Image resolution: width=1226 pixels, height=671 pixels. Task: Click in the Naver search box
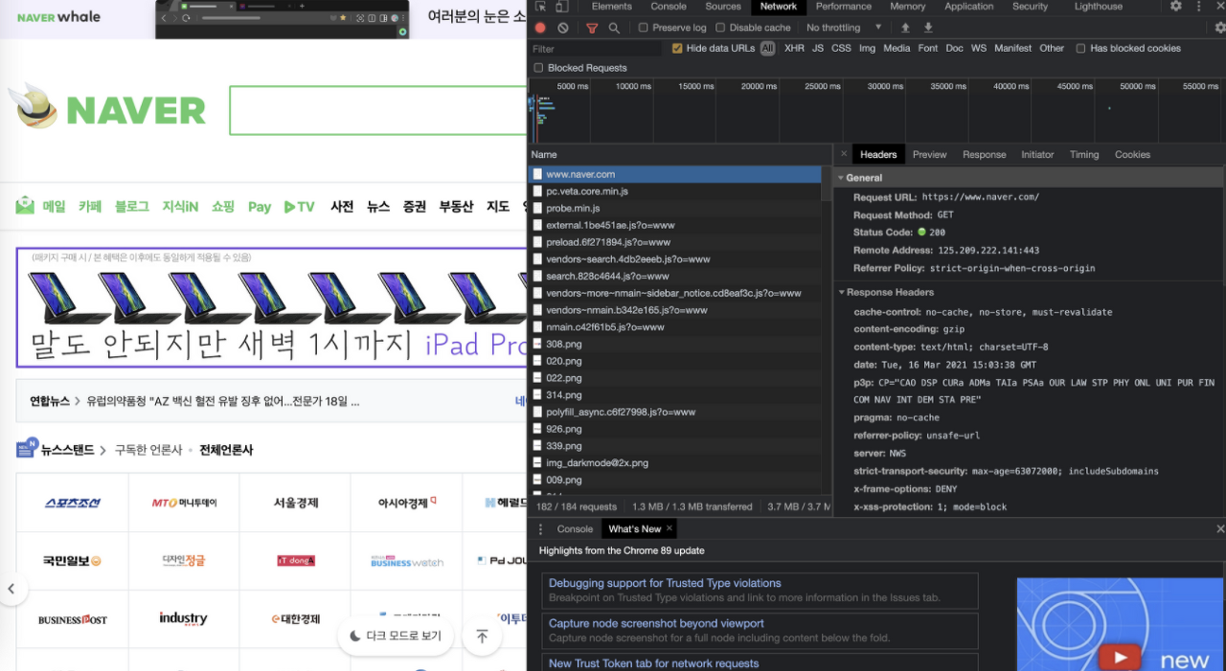click(378, 110)
